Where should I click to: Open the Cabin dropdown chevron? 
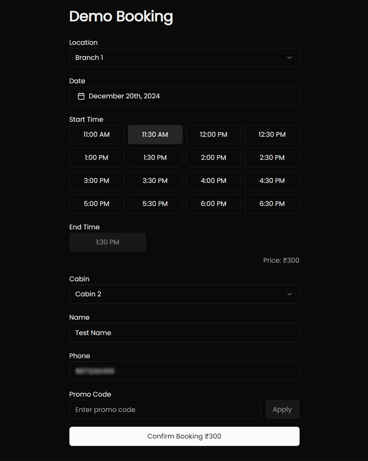coord(289,294)
